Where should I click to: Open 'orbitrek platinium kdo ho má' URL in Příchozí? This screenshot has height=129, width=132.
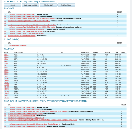pos(31,27)
